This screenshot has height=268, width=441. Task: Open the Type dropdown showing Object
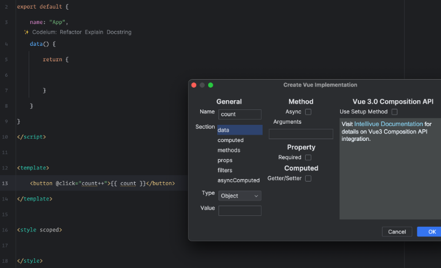240,196
